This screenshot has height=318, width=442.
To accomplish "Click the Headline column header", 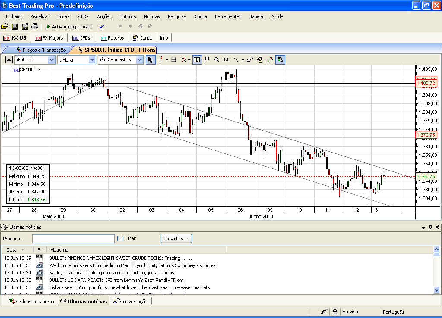I will (136, 250).
